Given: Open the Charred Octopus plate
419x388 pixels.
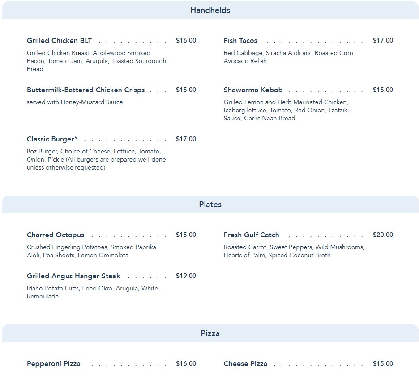Looking at the screenshot, I should [x=56, y=235].
